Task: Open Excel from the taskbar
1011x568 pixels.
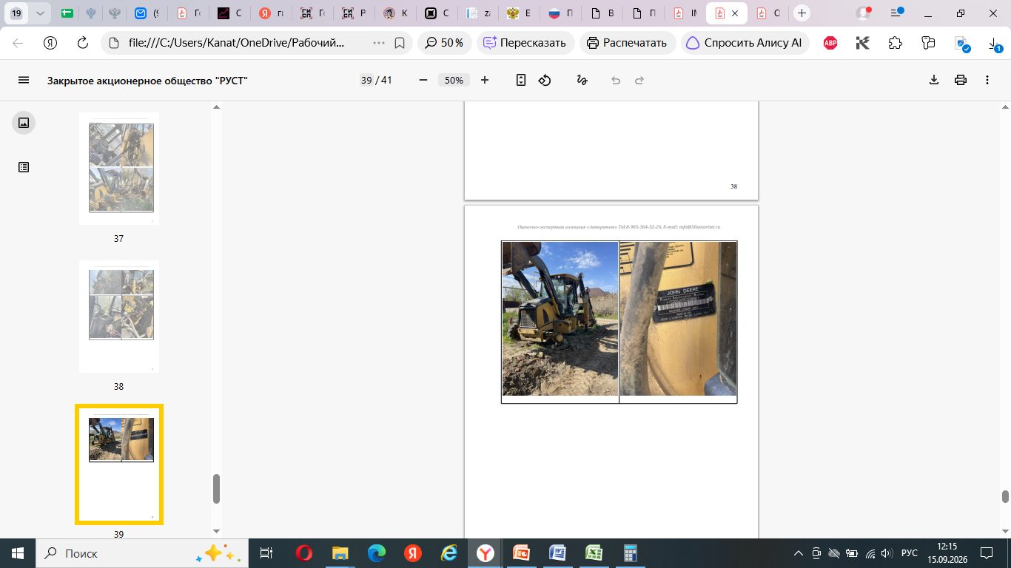Action: click(x=594, y=553)
